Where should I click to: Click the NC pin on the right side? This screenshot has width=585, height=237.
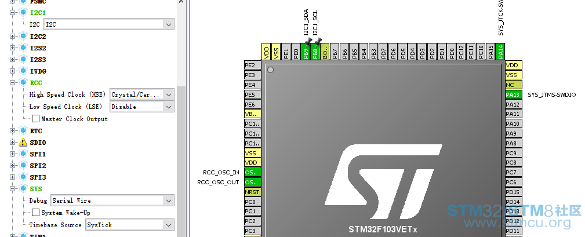tap(514, 85)
